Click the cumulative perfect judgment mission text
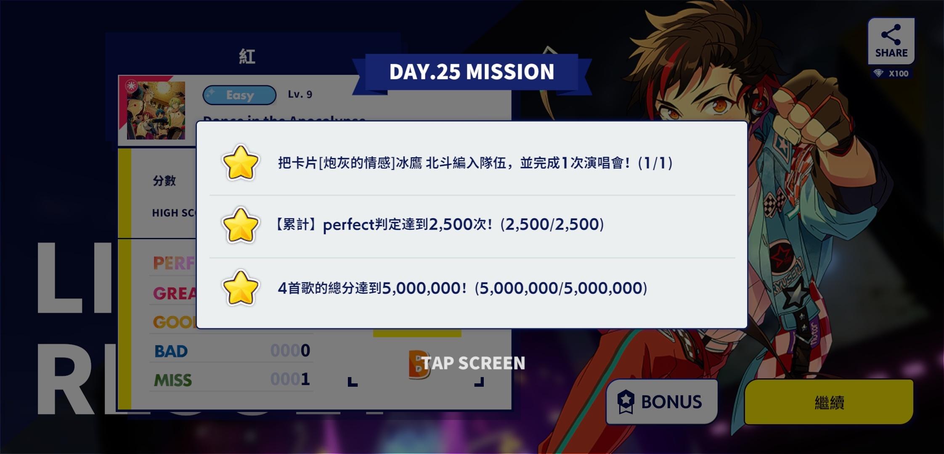The image size is (944, 454). [x=440, y=224]
